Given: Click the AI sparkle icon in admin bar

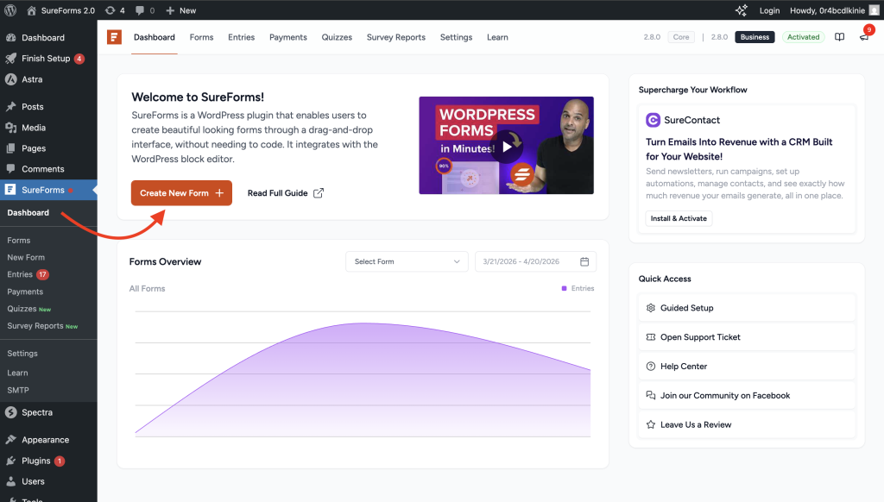Looking at the screenshot, I should coord(742,10).
